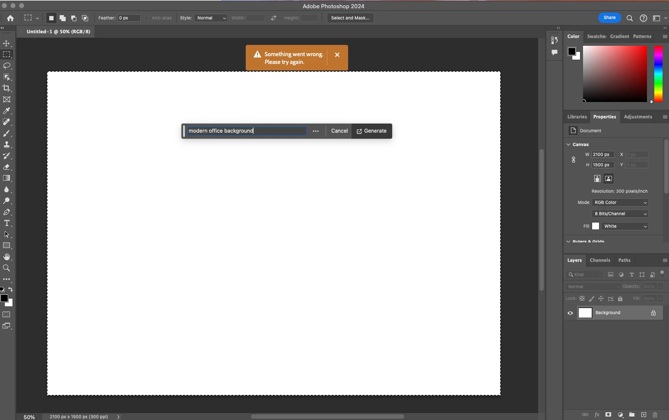
Task: Open the Mode dropdown RGB Color
Action: pos(620,203)
